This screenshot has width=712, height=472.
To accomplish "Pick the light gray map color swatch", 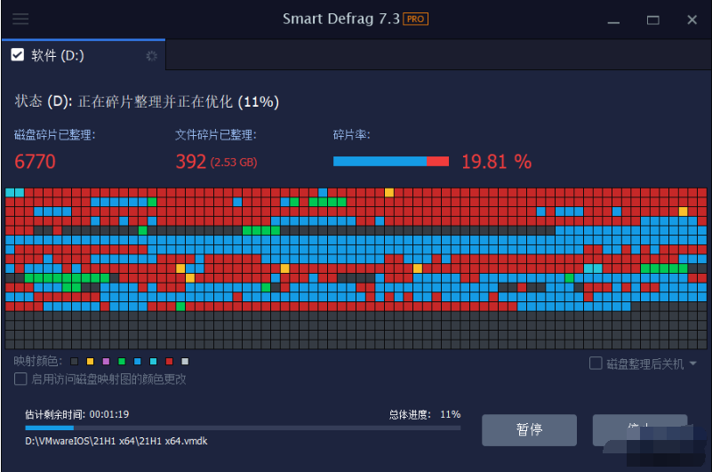I will pyautogui.click(x=185, y=362).
